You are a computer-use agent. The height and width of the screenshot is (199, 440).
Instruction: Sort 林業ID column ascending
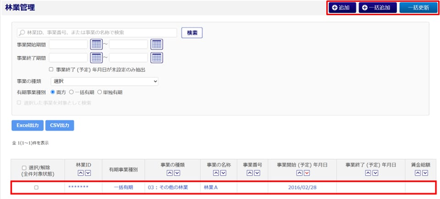click(x=80, y=173)
